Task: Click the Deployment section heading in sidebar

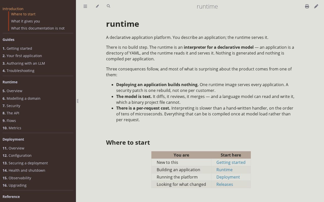Action: [13, 139]
